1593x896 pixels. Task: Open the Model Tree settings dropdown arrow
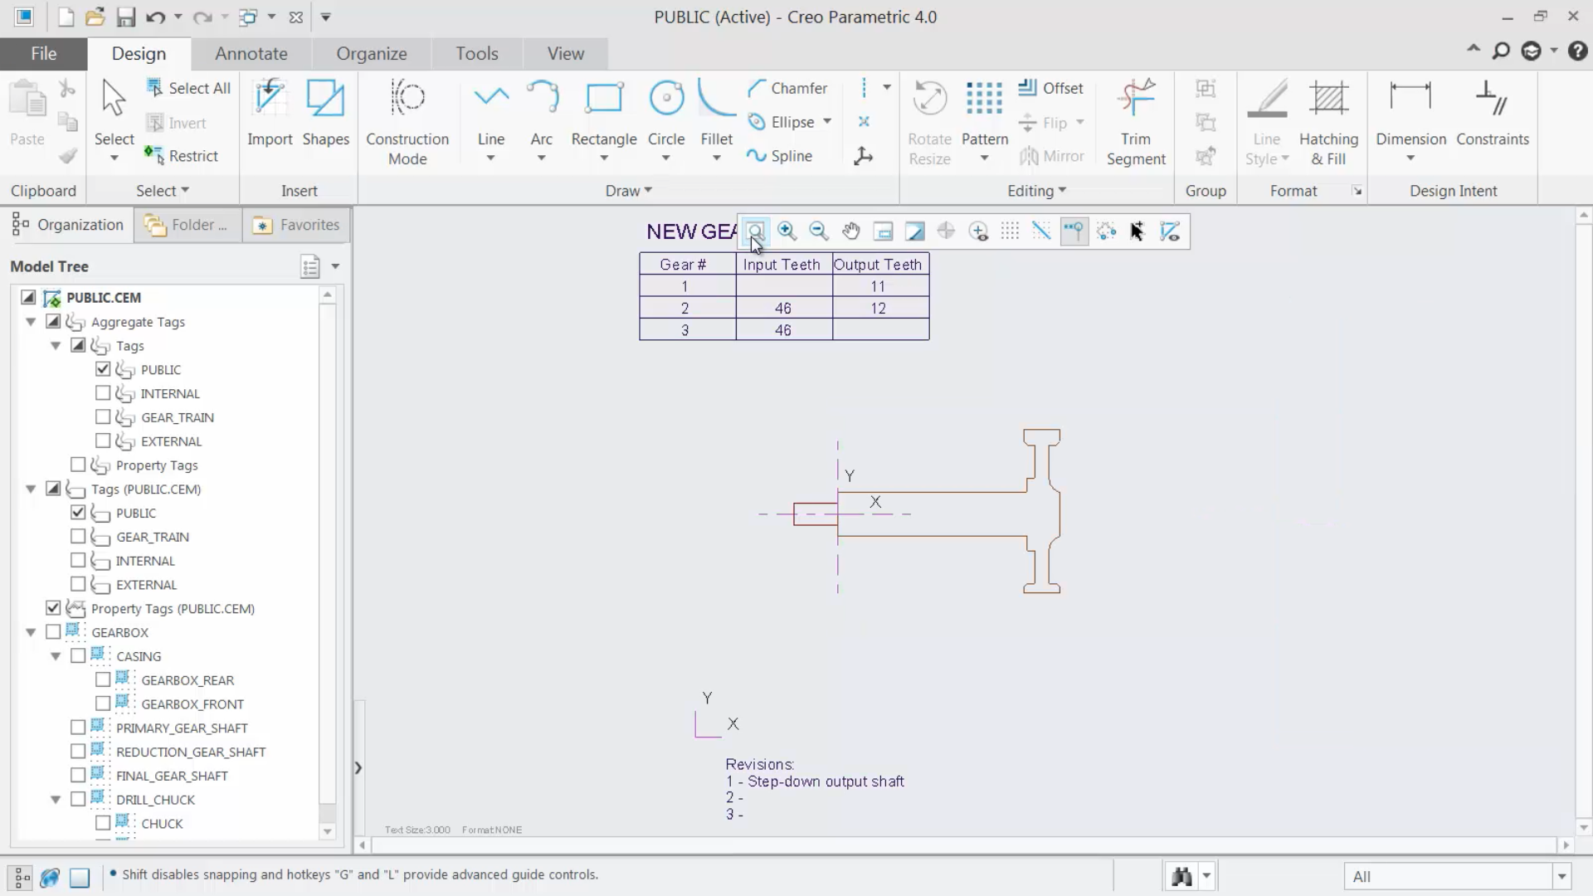pos(335,266)
